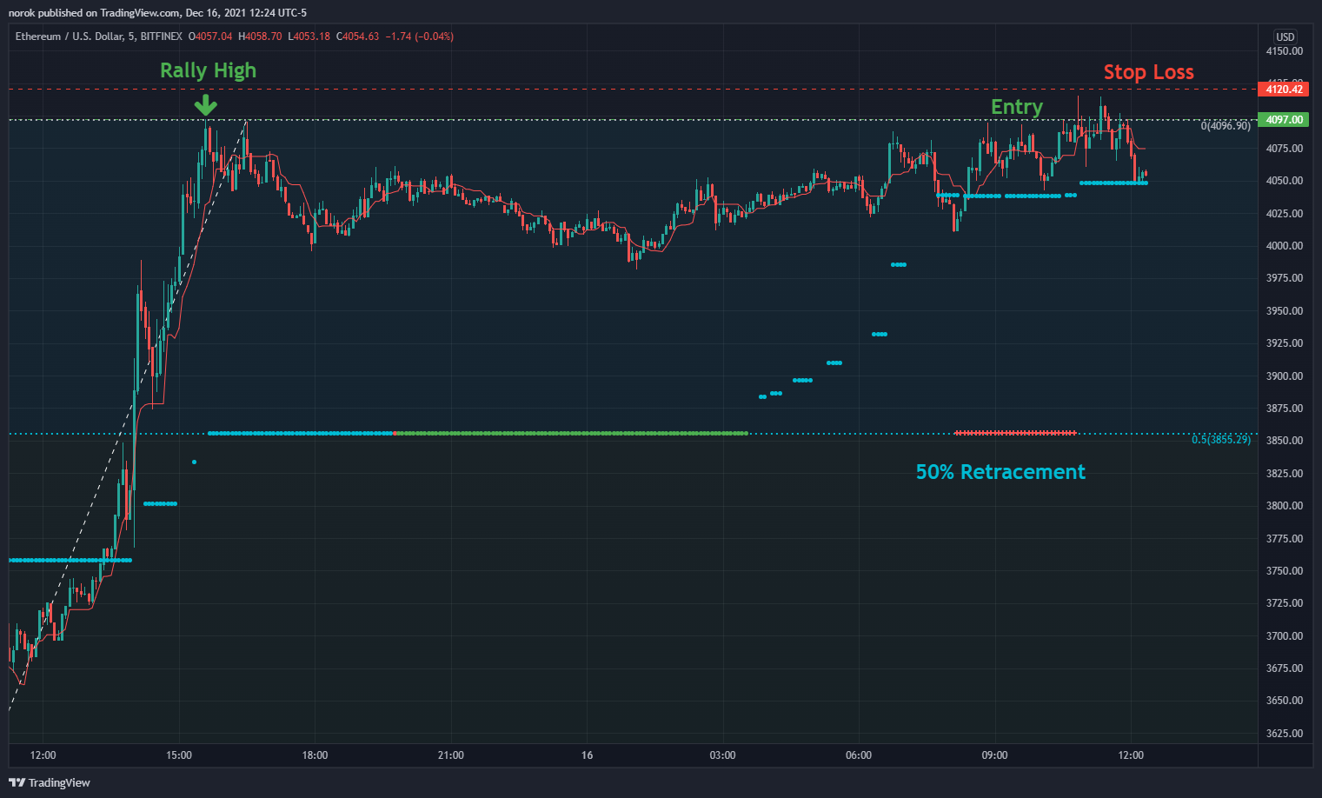The image size is (1322, 798).
Task: Select the green Rally High arrow marker
Action: pos(205,106)
